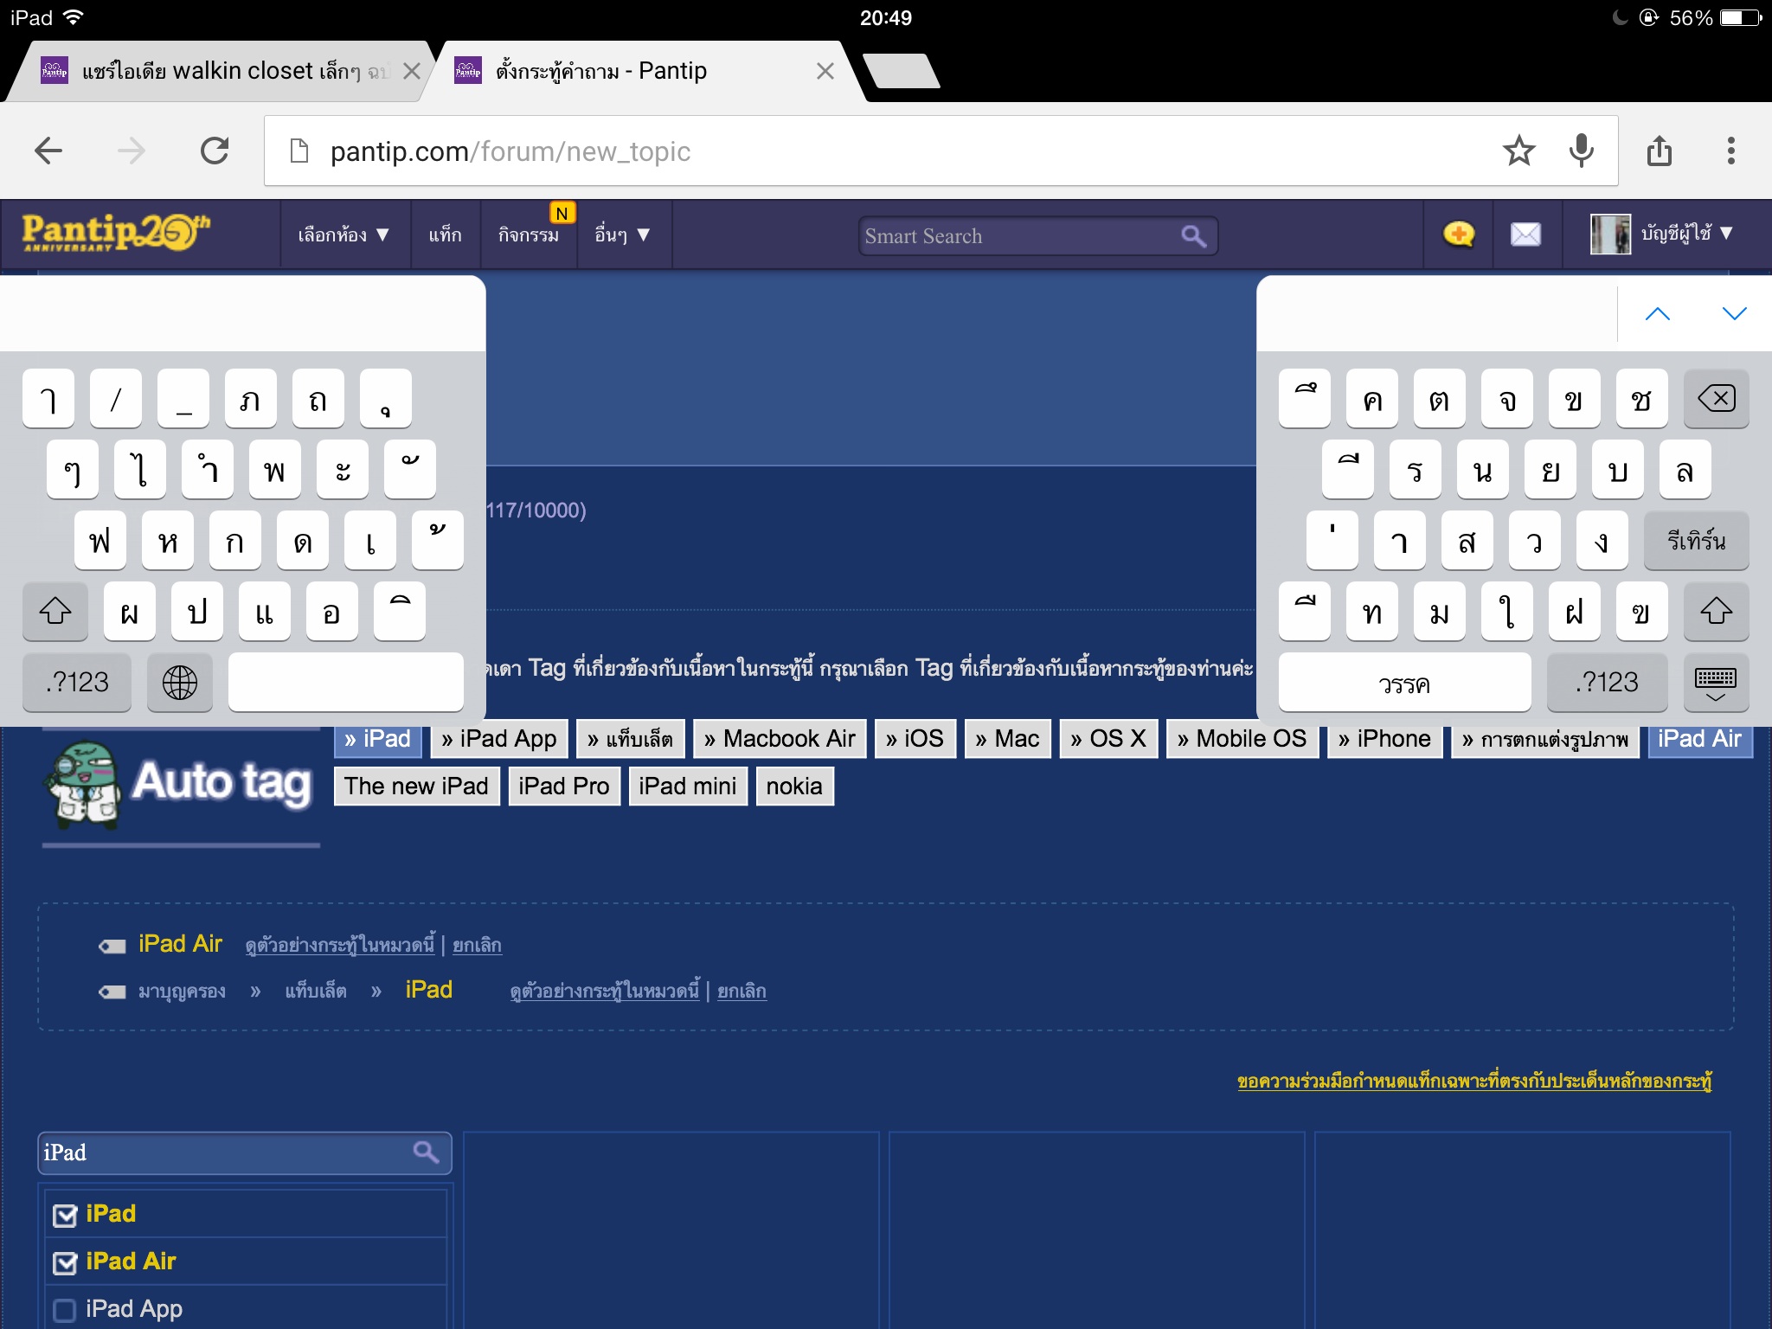1772x1329 pixels.
Task: Open the messages envelope icon
Action: pos(1525,234)
